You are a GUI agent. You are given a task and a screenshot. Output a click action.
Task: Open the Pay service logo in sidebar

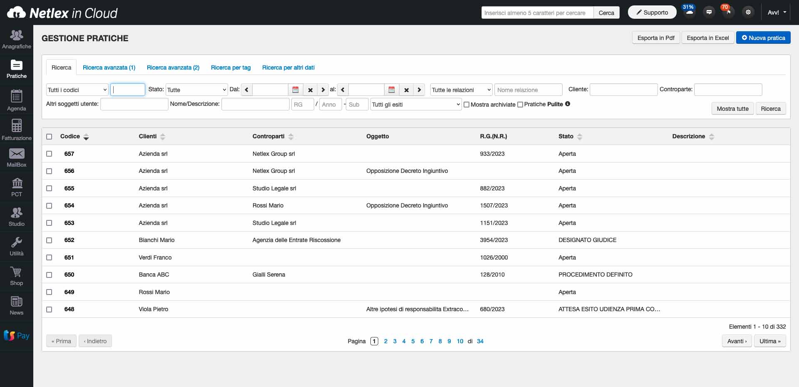pyautogui.click(x=16, y=335)
